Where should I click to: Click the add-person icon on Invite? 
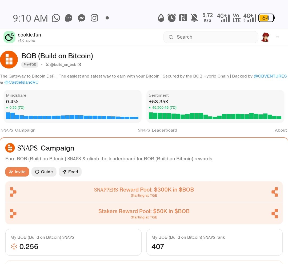pos(11,172)
